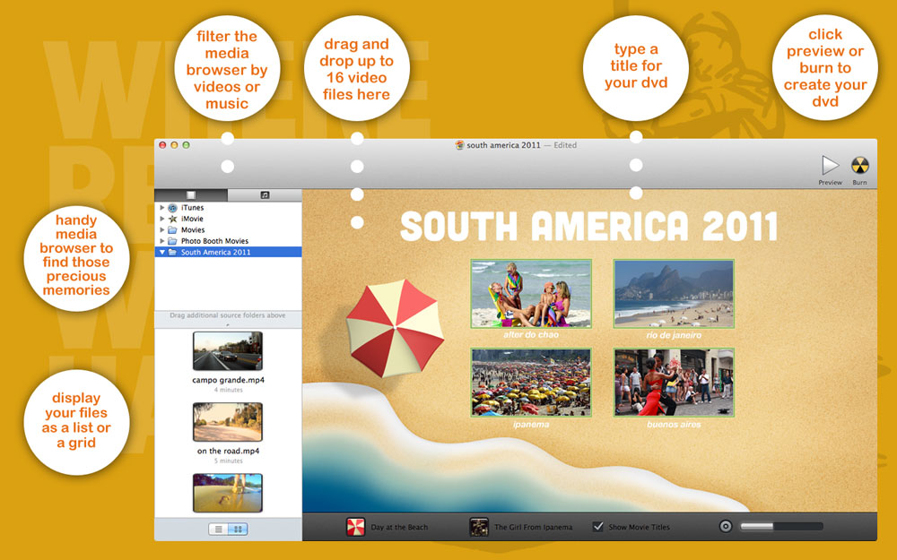
Task: Collapse the South America 2011 folder
Action: 162,253
